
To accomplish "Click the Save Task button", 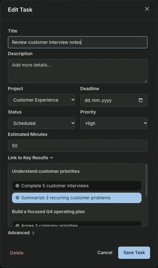I will pyautogui.click(x=134, y=253).
